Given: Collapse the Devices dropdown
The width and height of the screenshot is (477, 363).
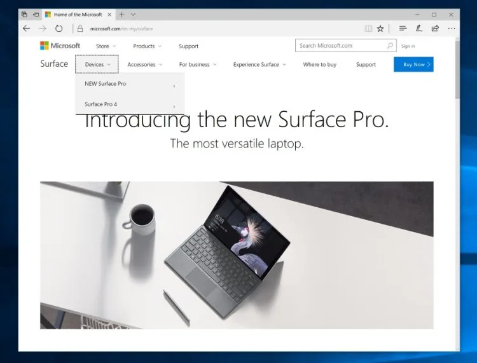Looking at the screenshot, I should coord(97,64).
